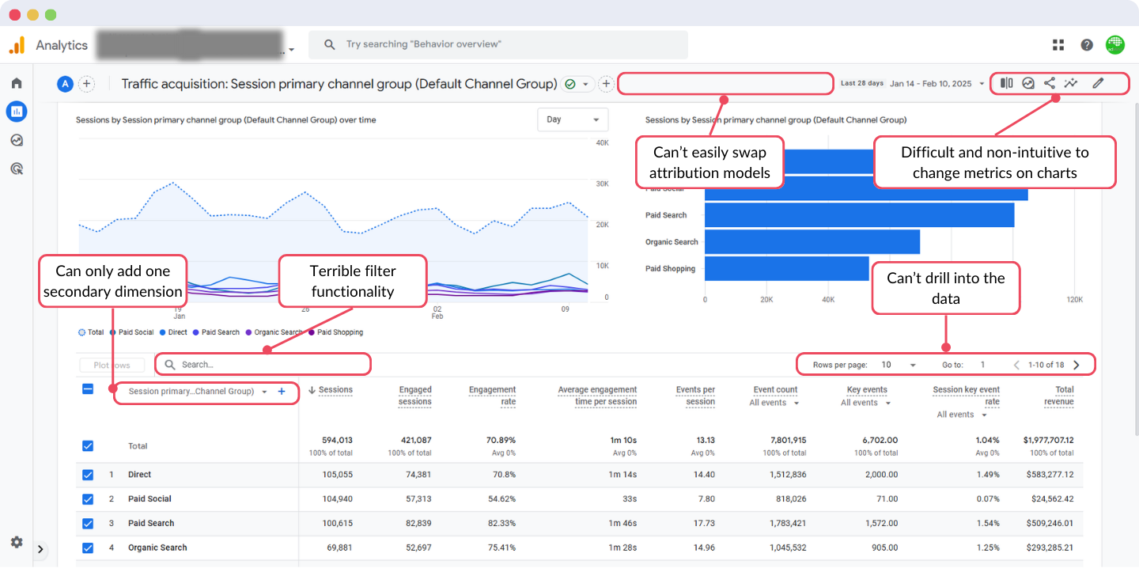Toggle the select-all checkbox in the table header

pos(88,389)
